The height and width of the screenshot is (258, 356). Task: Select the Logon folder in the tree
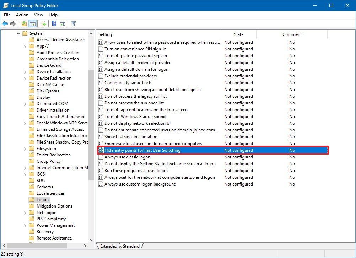(42, 199)
